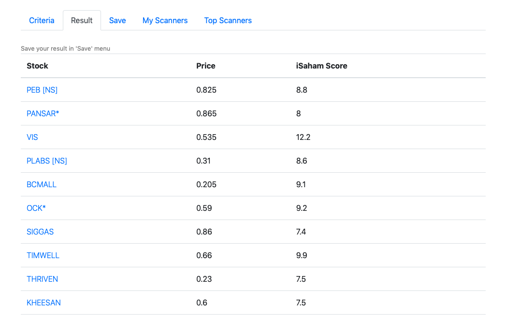Click the iSaham Score column header
This screenshot has width=506, height=317.
click(x=322, y=66)
